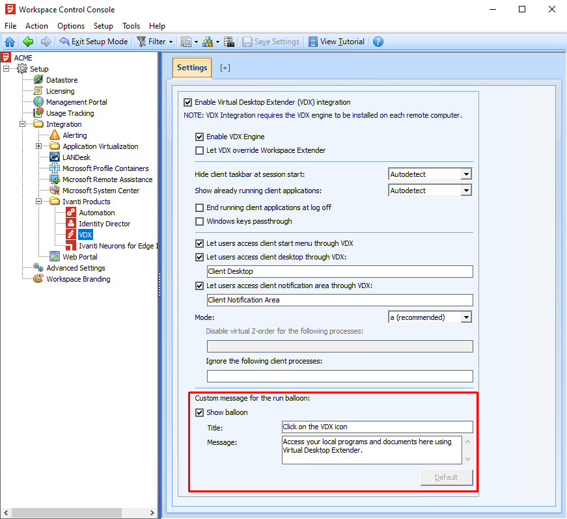Click the LANDesk icon
The image size is (567, 519).
click(55, 157)
